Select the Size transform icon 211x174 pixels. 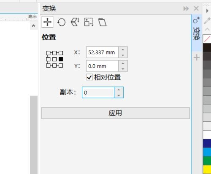(89, 22)
